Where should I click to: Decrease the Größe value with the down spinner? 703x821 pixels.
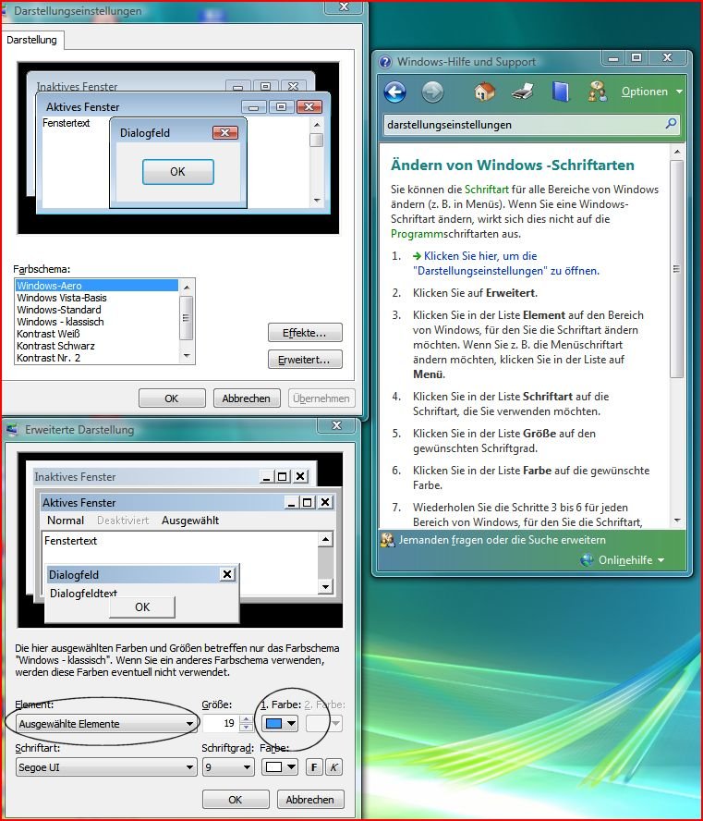pyautogui.click(x=246, y=728)
